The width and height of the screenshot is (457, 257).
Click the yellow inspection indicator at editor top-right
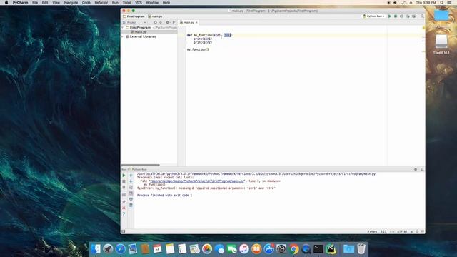coord(423,28)
